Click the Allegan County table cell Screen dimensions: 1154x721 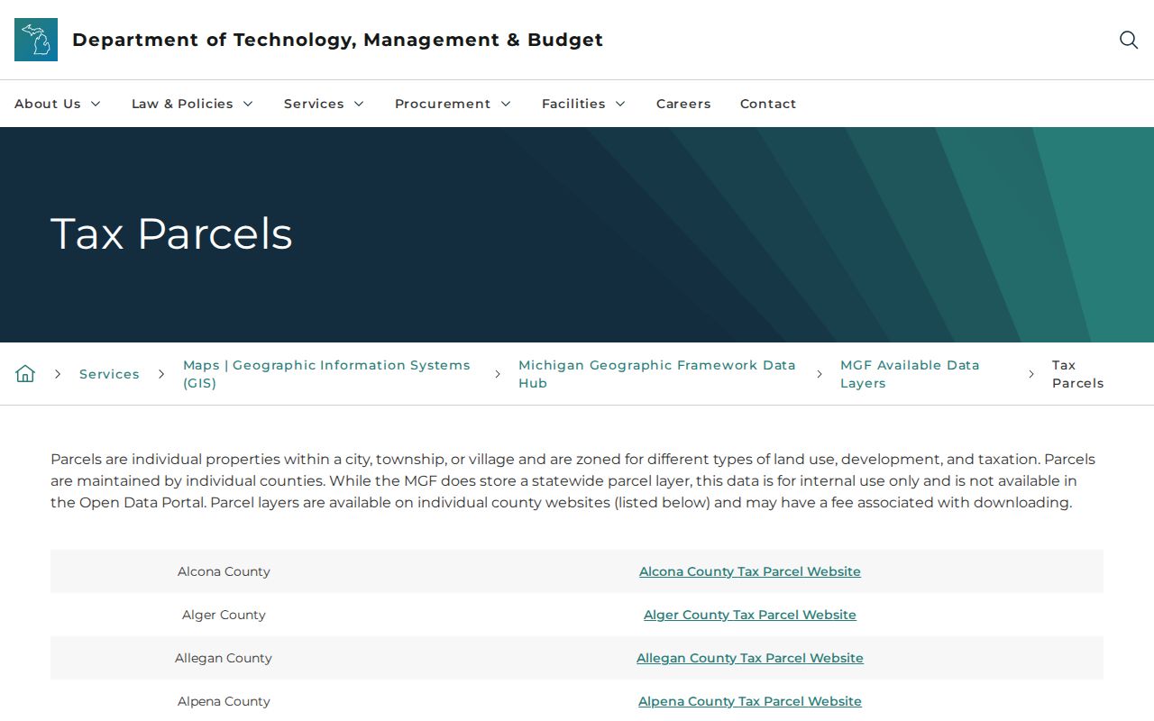224,658
